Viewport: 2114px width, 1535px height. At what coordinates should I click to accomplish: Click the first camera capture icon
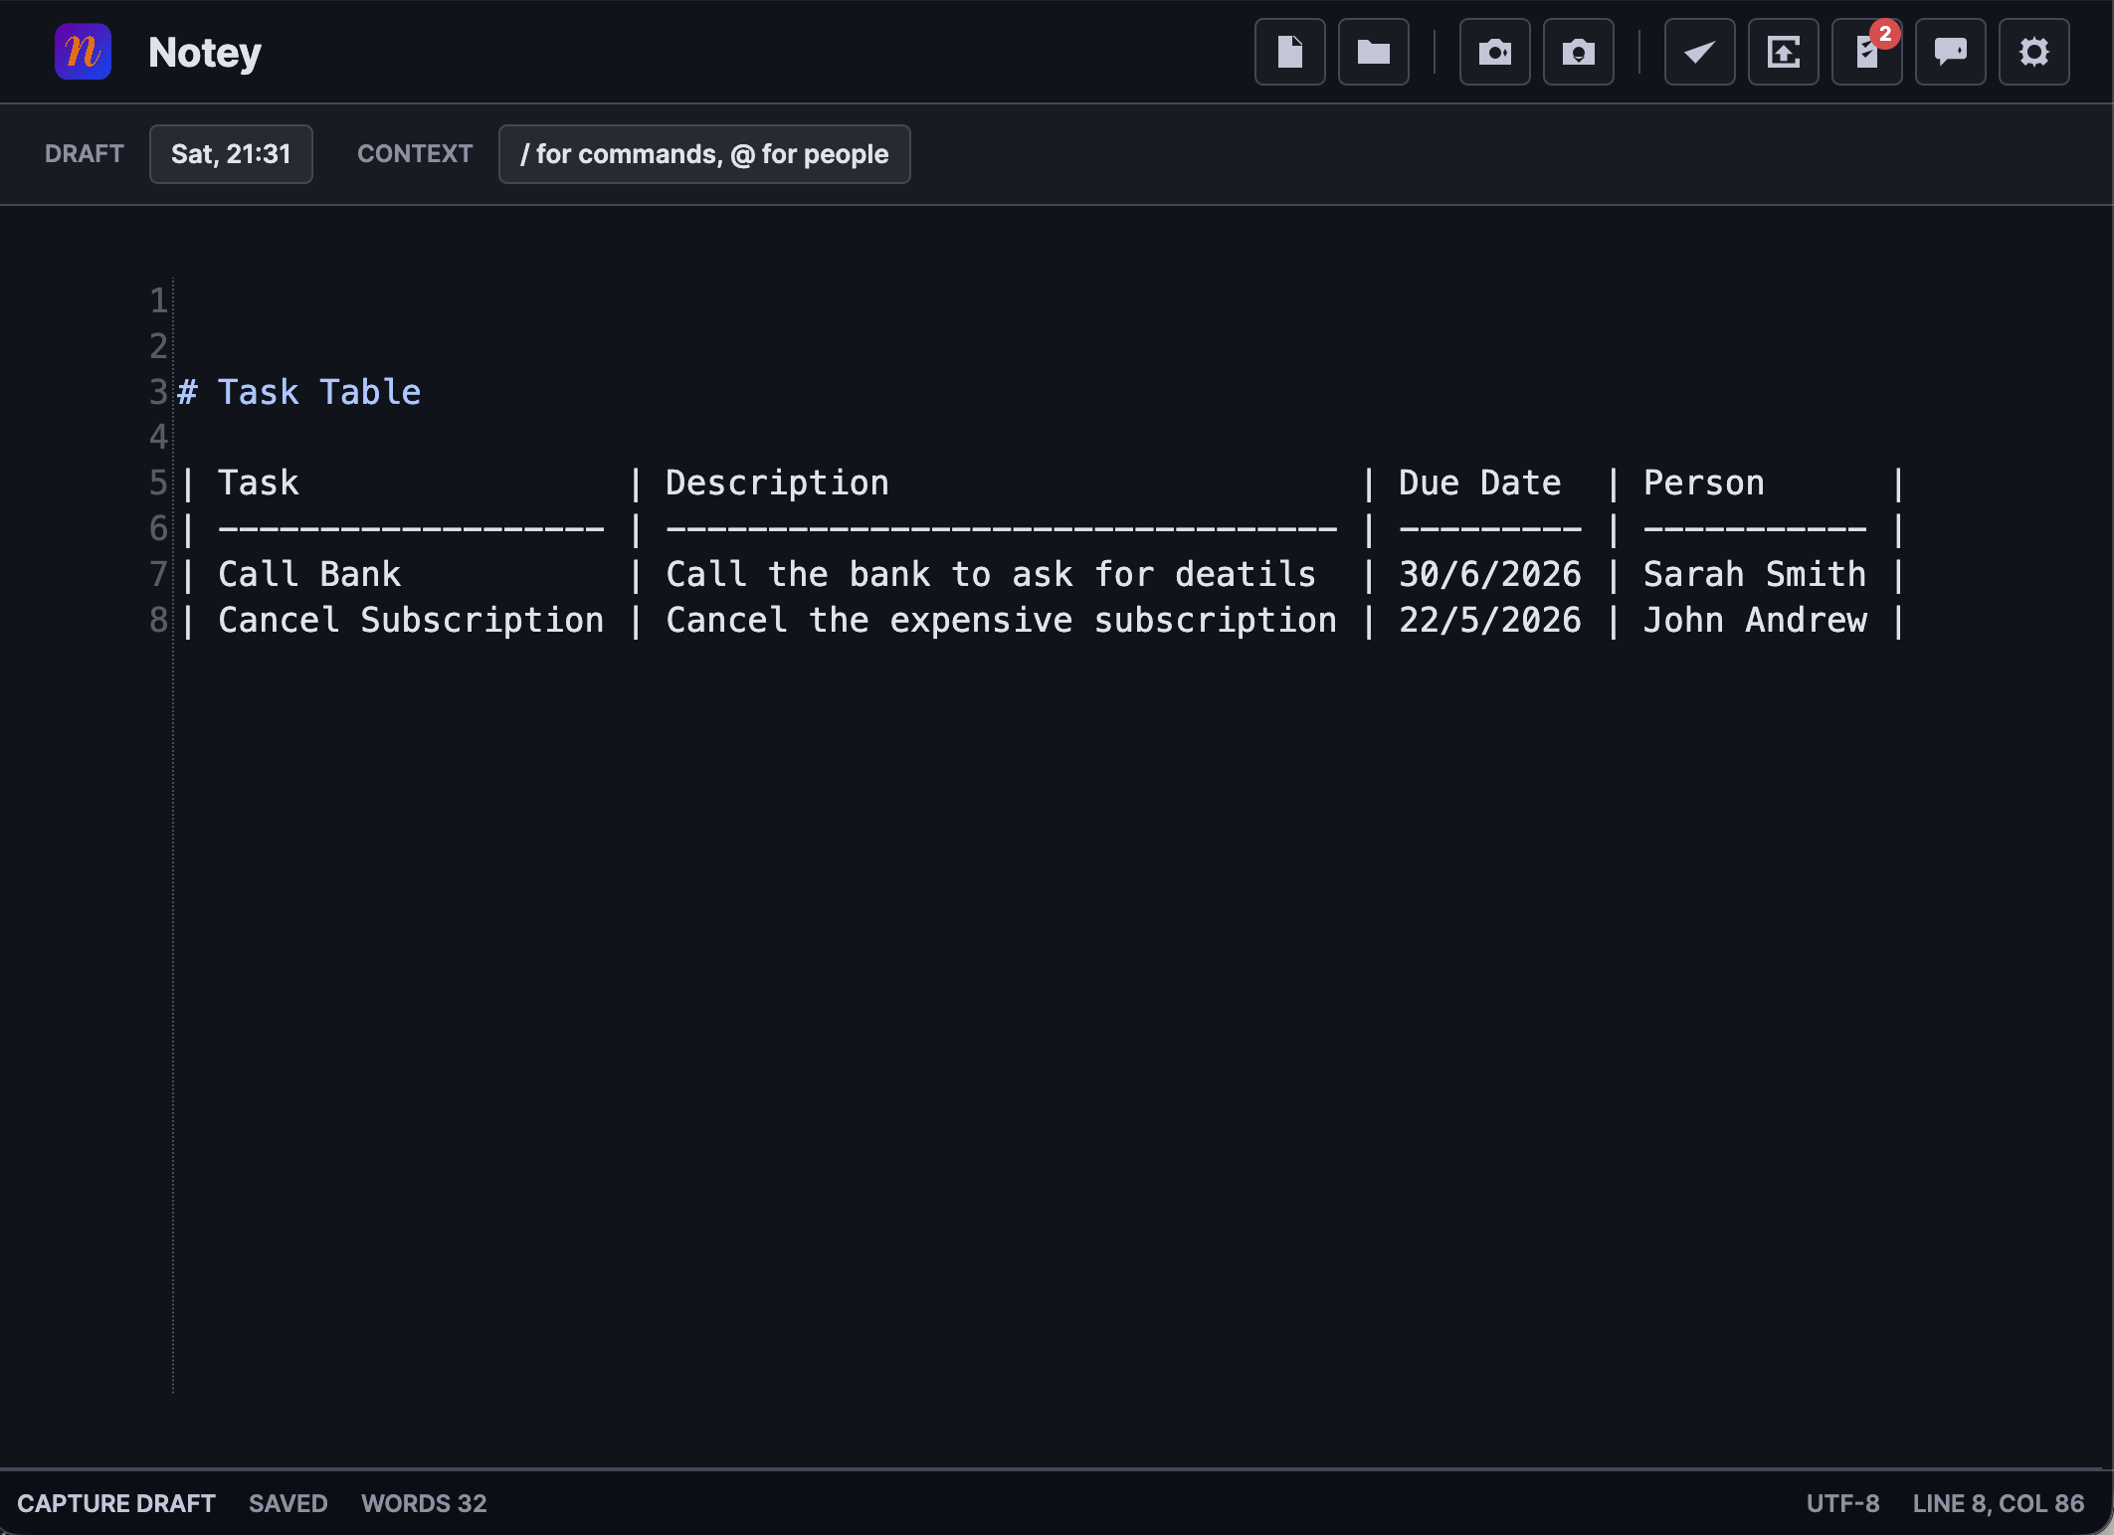tap(1494, 52)
